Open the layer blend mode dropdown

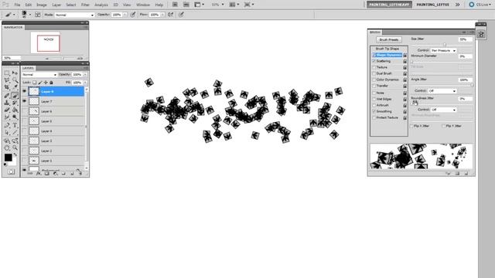[39, 75]
